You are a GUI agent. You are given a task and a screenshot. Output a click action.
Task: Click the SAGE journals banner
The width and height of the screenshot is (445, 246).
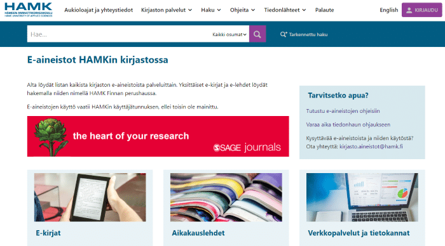[x=158, y=136]
